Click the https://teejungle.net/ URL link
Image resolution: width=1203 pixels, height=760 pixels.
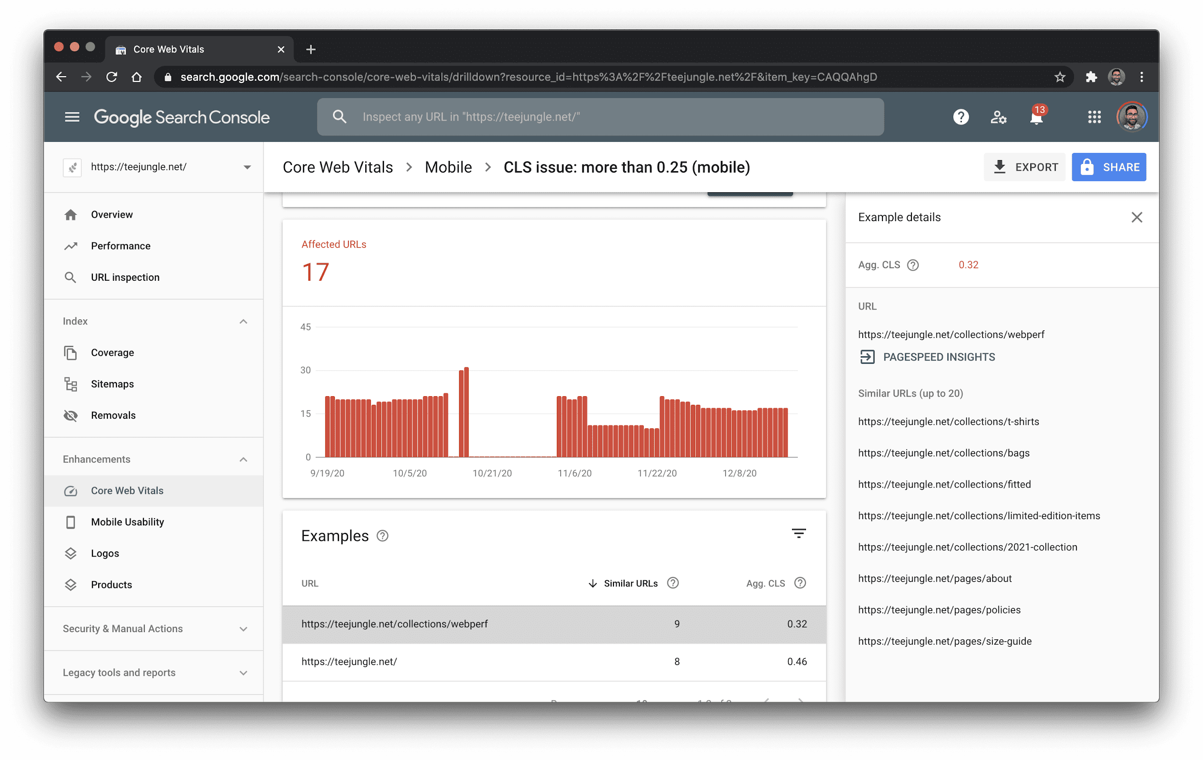click(350, 661)
